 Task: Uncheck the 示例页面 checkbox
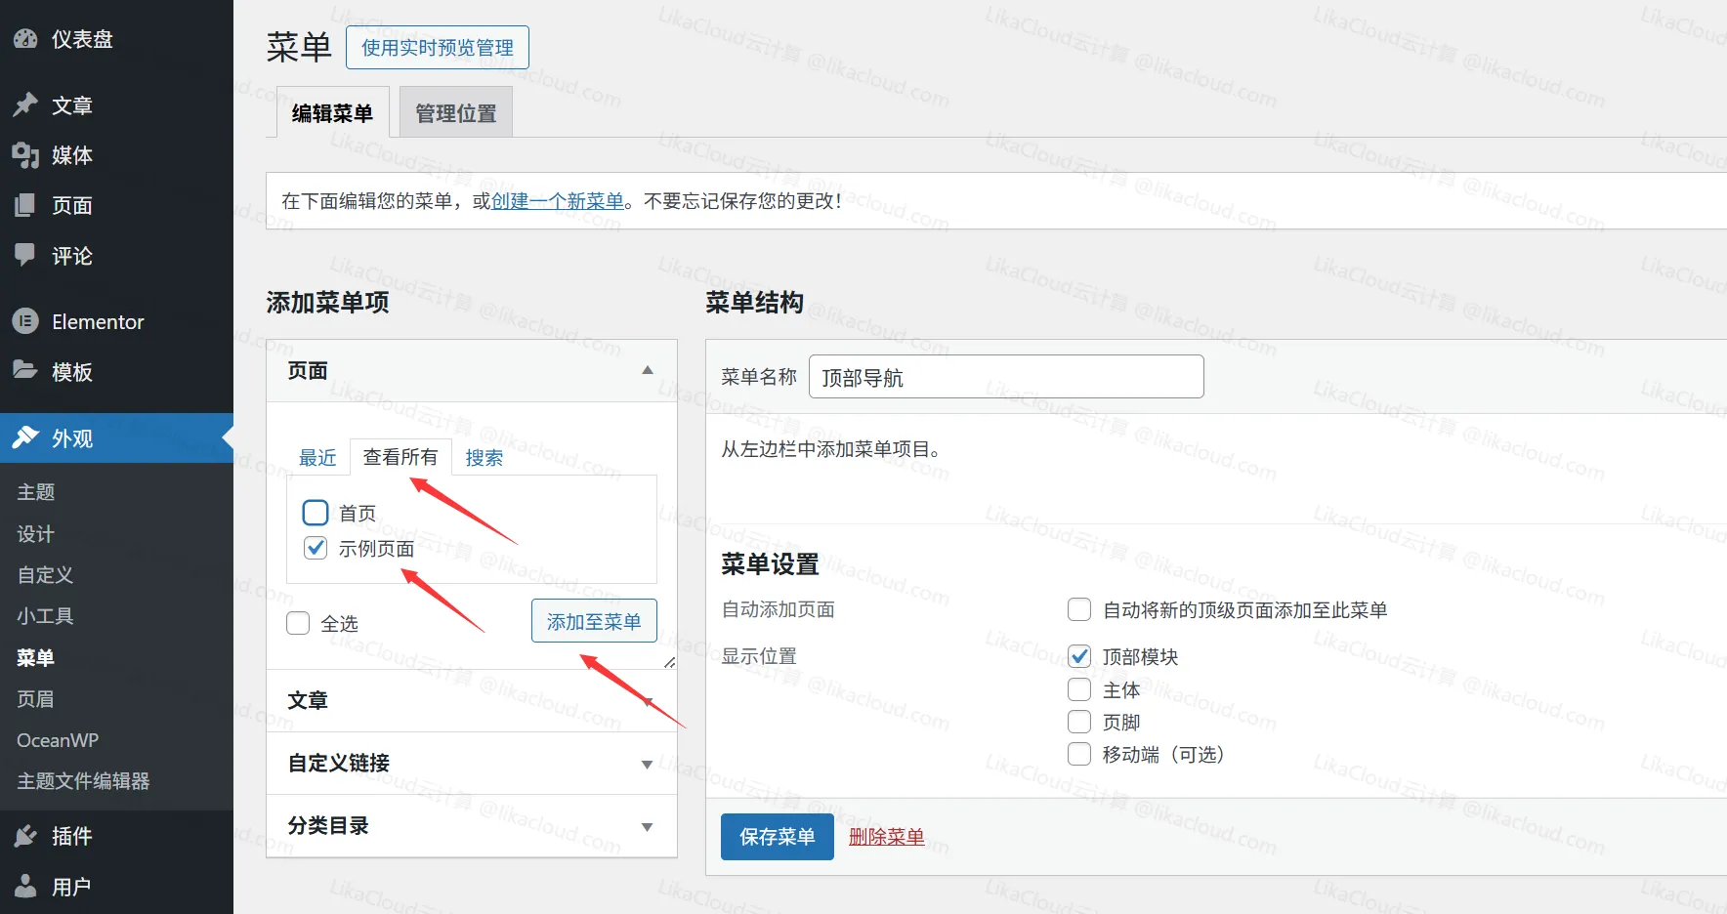[315, 548]
